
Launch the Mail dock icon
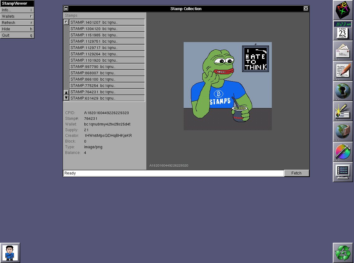click(x=343, y=51)
